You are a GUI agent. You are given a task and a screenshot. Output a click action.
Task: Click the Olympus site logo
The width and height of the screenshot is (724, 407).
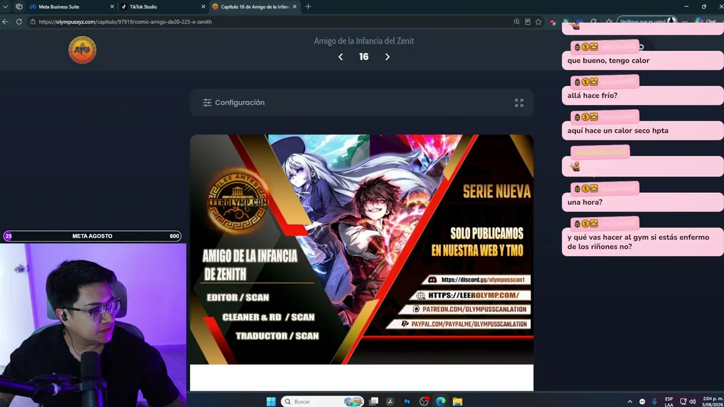pyautogui.click(x=83, y=50)
